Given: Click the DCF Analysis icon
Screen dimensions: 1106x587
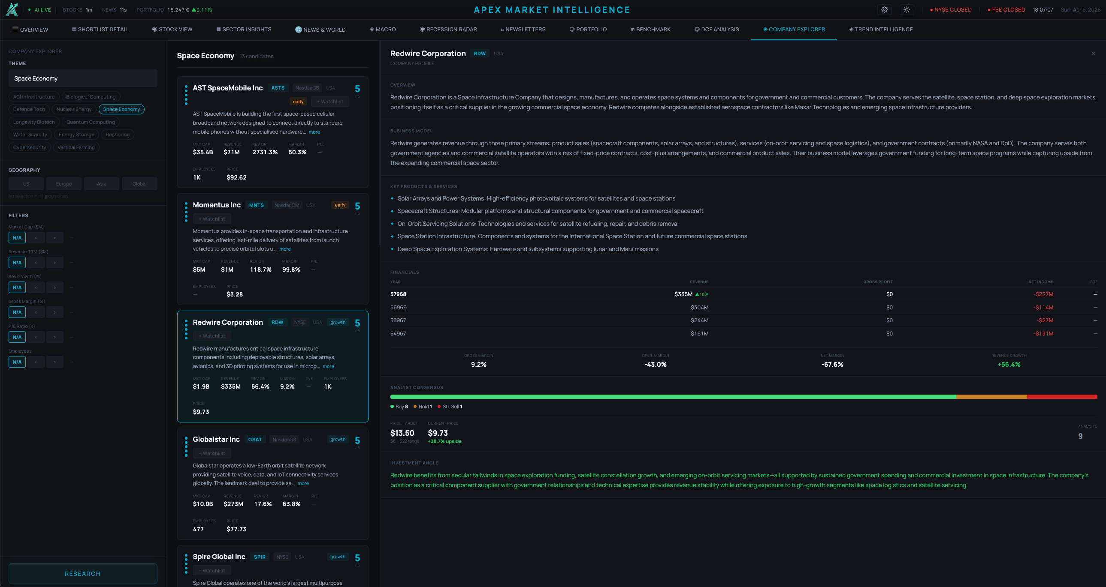Looking at the screenshot, I should pos(697,29).
